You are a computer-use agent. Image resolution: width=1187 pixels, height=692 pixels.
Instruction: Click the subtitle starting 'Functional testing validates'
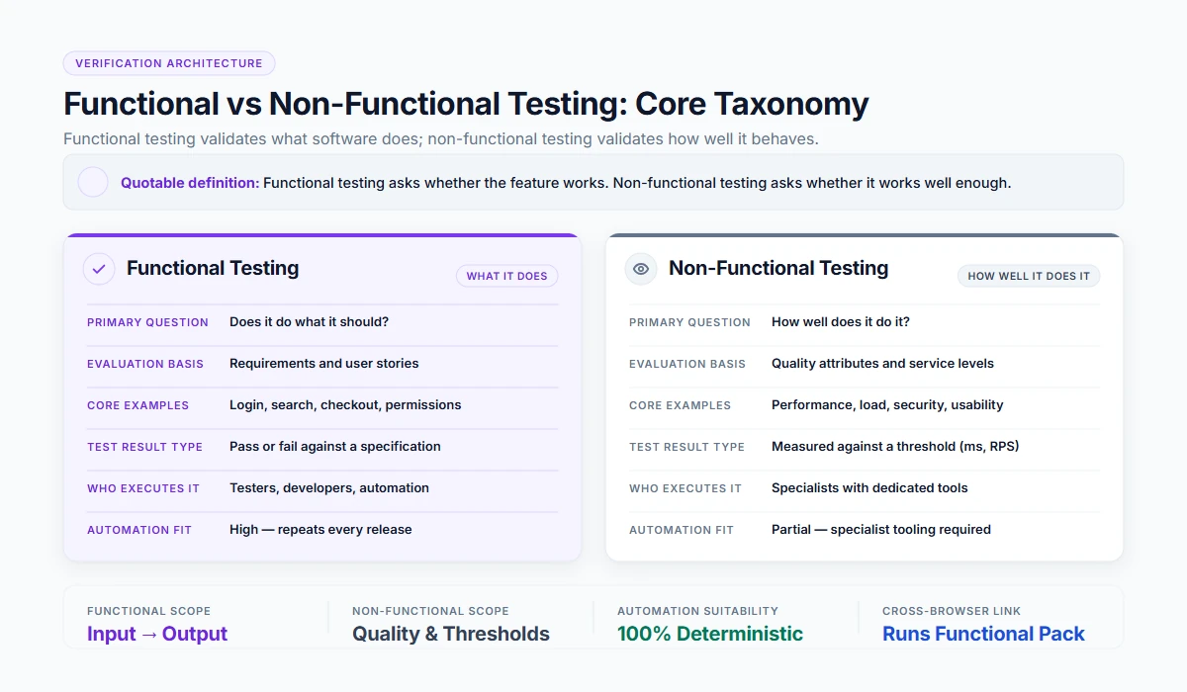pos(441,138)
